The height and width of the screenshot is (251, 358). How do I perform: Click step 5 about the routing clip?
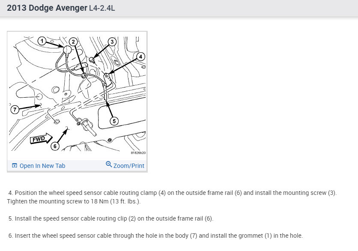[x=110, y=218]
